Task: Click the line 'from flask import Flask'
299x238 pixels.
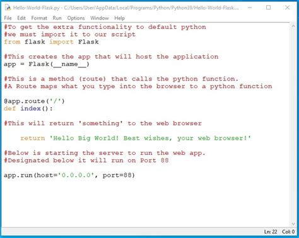Action: point(51,42)
